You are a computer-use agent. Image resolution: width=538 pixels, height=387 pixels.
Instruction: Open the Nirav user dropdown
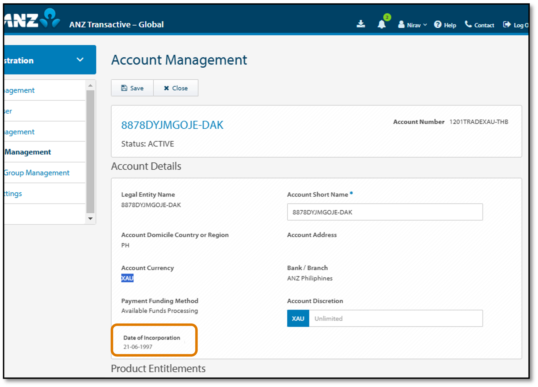point(413,25)
